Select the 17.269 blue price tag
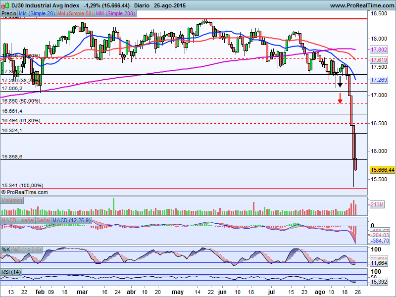This screenshot has width=396, height=297. tap(379, 80)
